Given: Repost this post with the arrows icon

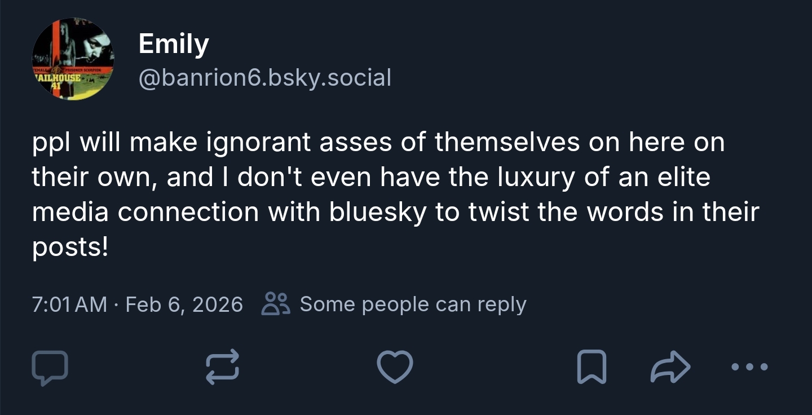Looking at the screenshot, I should pos(222,367).
